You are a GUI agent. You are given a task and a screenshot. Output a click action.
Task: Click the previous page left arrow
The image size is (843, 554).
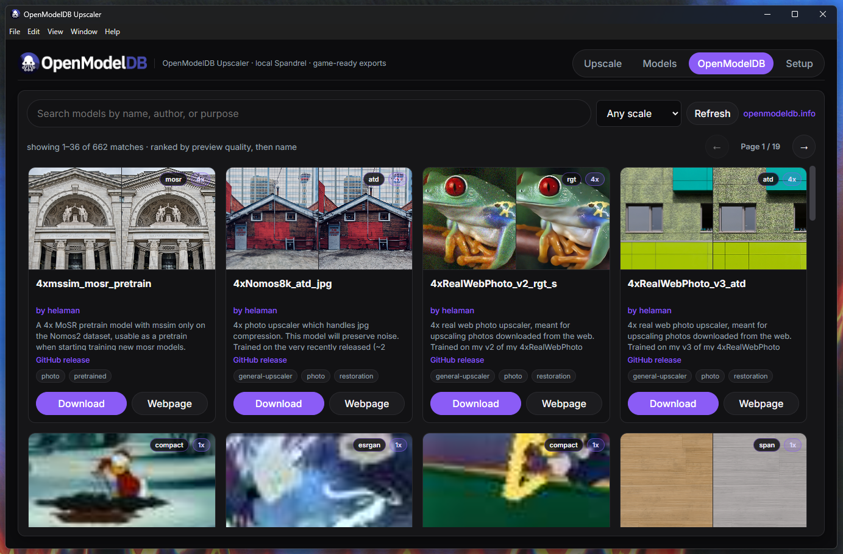tap(717, 147)
